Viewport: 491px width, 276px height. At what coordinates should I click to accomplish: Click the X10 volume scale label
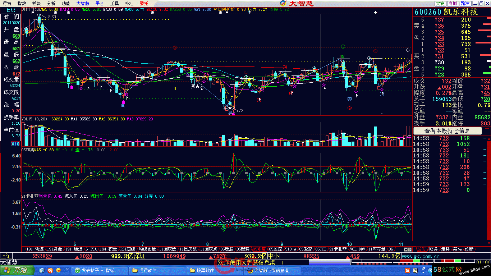point(15,144)
